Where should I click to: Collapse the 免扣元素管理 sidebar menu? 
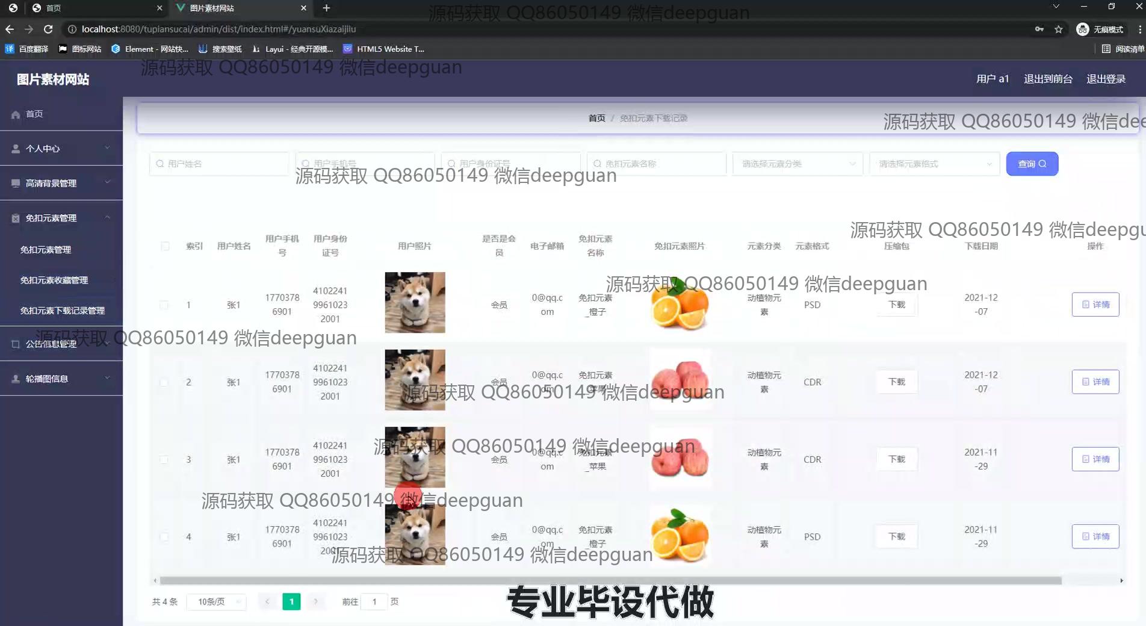click(x=61, y=218)
